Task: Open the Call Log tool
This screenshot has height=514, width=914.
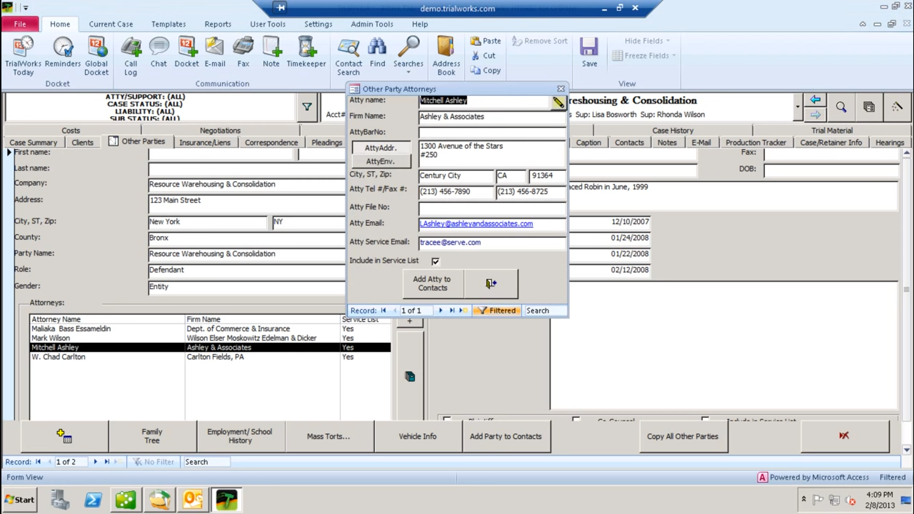Action: [131, 56]
